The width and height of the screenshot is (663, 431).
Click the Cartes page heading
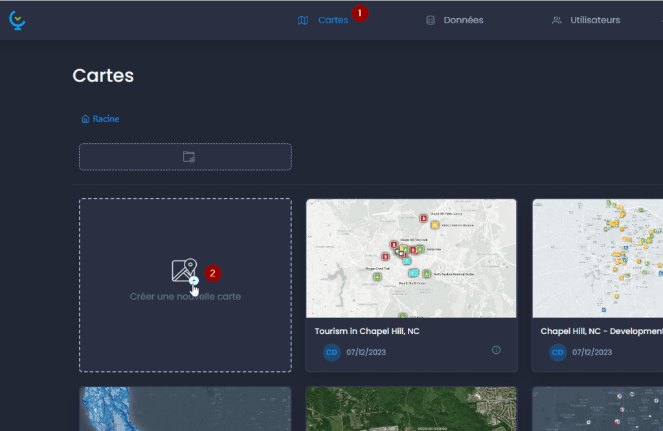103,76
